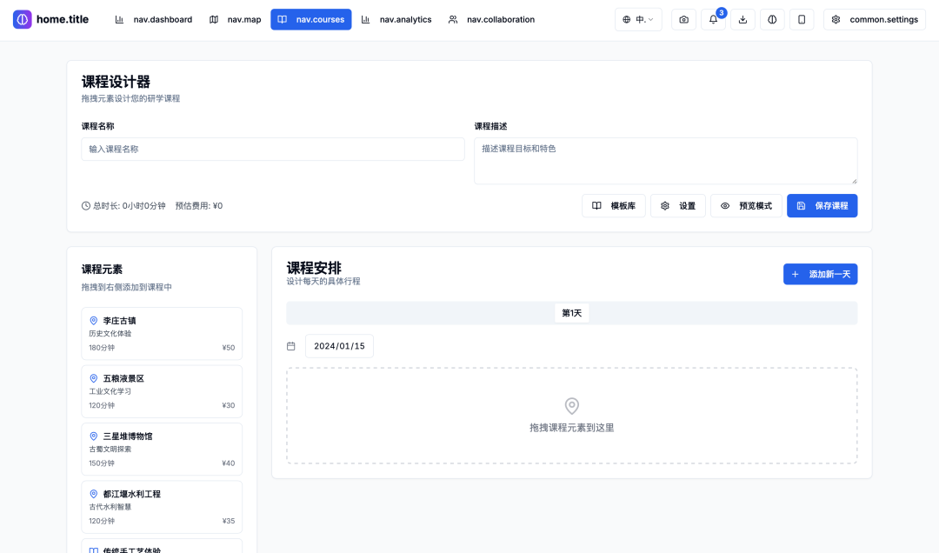Click the map pin in drop zone

tap(571, 406)
